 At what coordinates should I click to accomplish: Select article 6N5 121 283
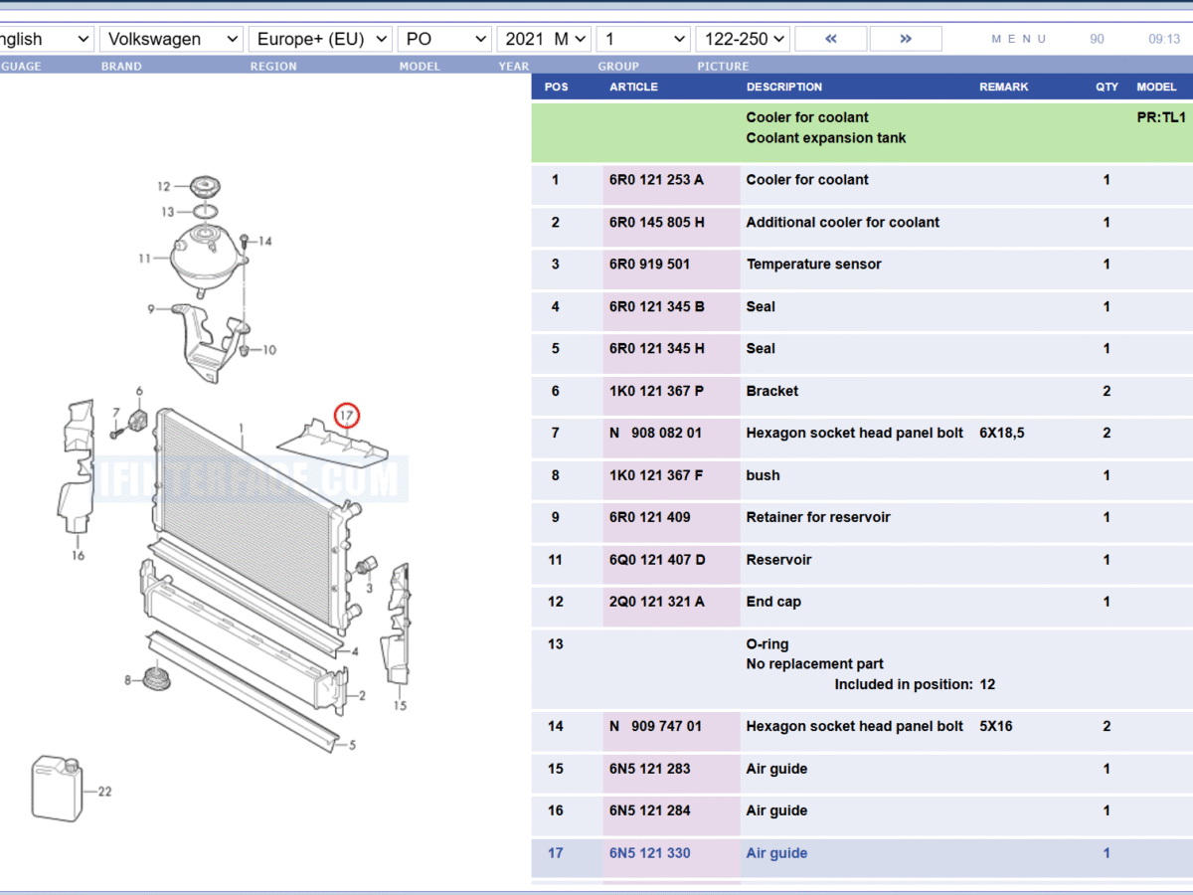tap(649, 769)
